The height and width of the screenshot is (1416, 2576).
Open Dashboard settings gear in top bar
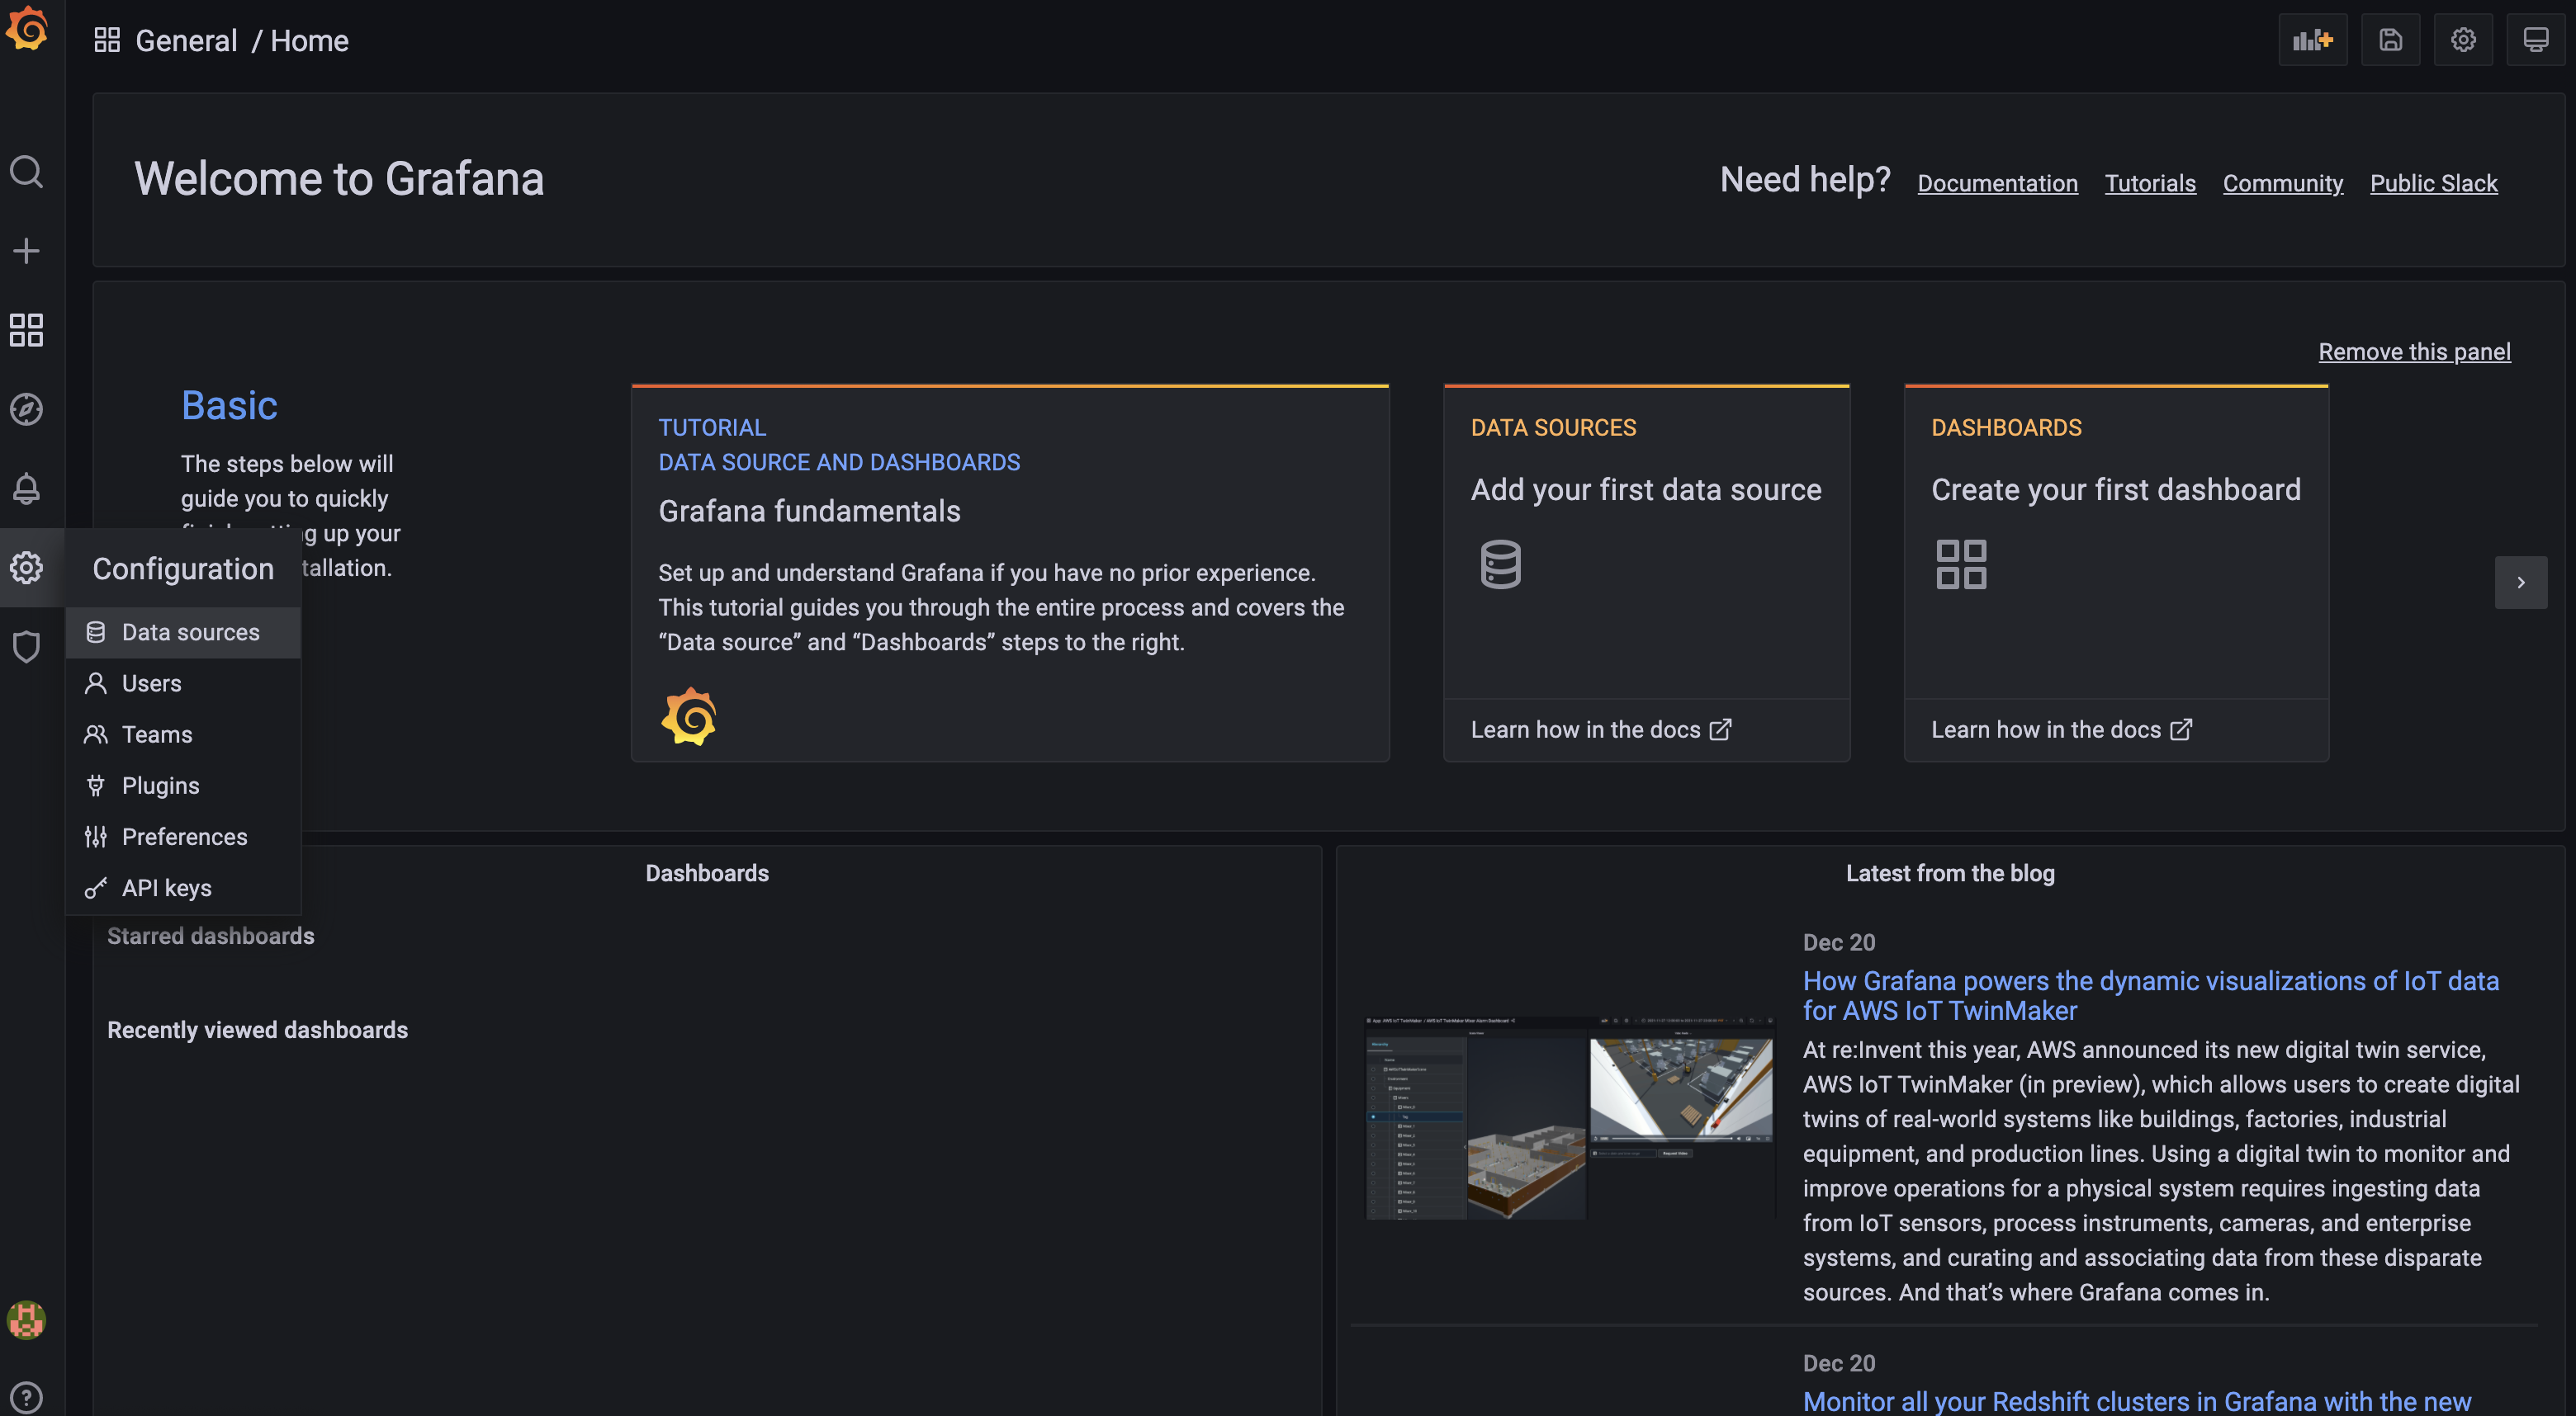[2463, 40]
